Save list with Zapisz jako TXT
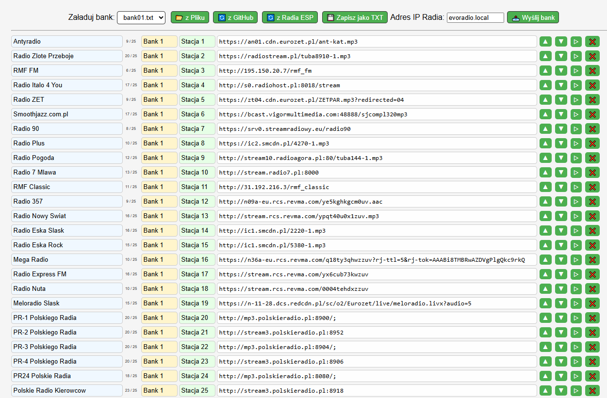The image size is (607, 398). (x=355, y=17)
